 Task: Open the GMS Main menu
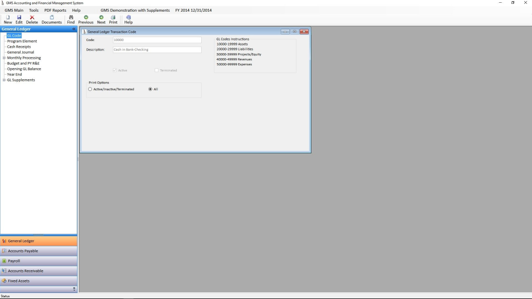pyautogui.click(x=14, y=10)
